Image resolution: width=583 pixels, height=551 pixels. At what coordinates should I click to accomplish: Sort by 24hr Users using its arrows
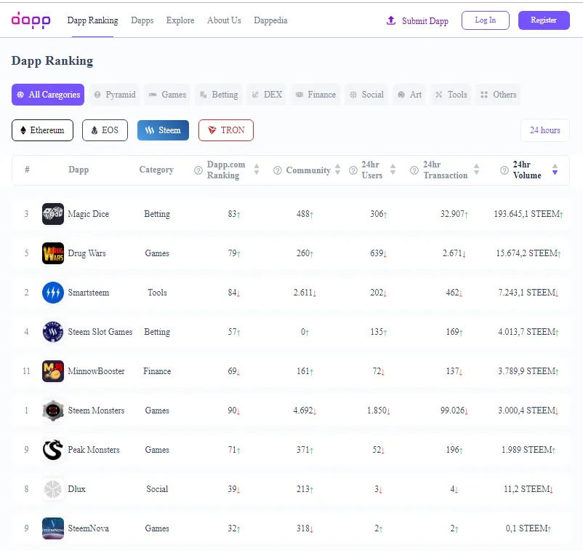pyautogui.click(x=393, y=170)
